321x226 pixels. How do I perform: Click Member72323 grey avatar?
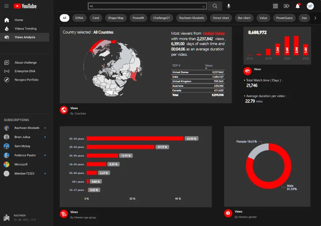coord(7,174)
